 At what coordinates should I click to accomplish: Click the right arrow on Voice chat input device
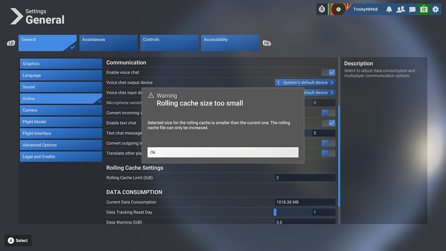[x=333, y=92]
